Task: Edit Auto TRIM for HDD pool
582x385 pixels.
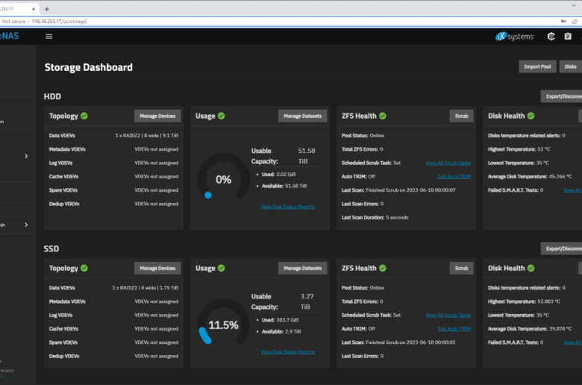Action: (454, 176)
